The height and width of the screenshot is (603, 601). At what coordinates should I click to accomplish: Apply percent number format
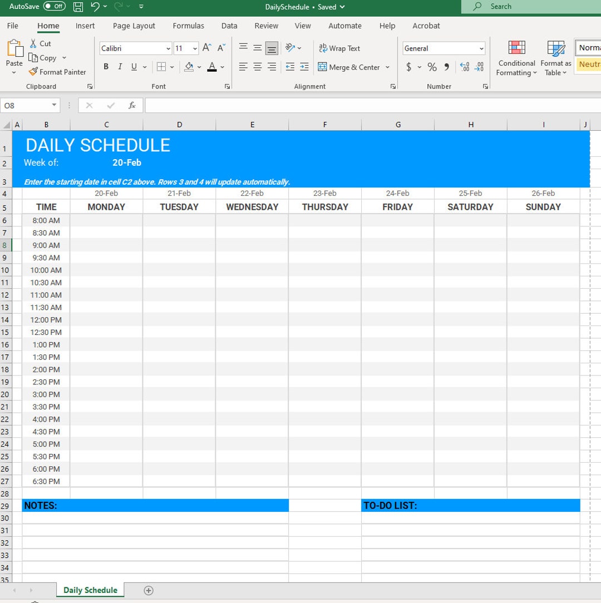click(x=432, y=67)
